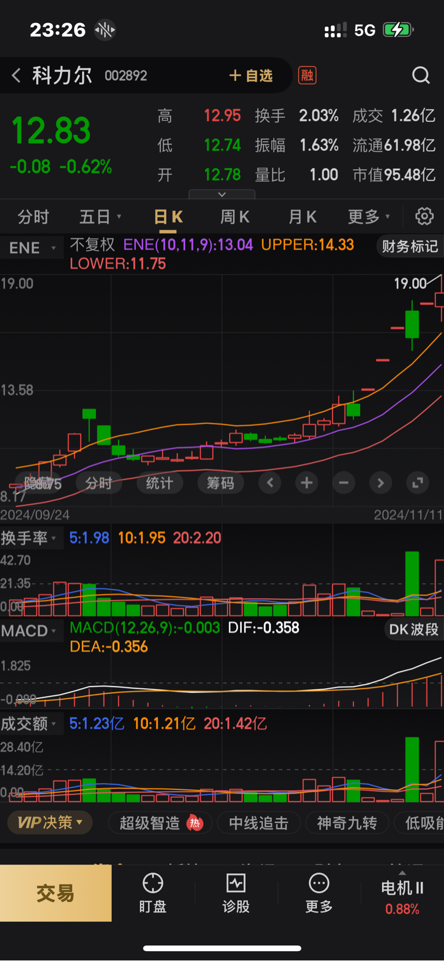Image resolution: width=444 pixels, height=961 pixels.
Task: Tap the 流通61.98亿 value
Action: coord(394,145)
